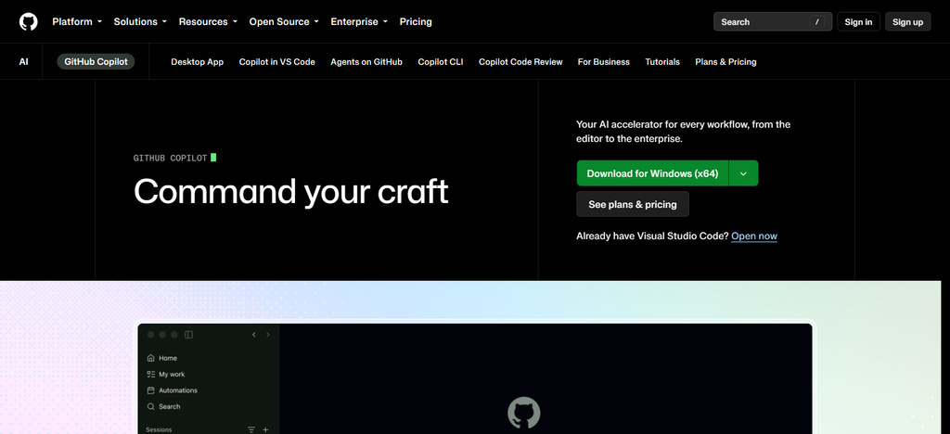
Task: Click the slash shortcut key hint in Search
Action: click(x=817, y=21)
